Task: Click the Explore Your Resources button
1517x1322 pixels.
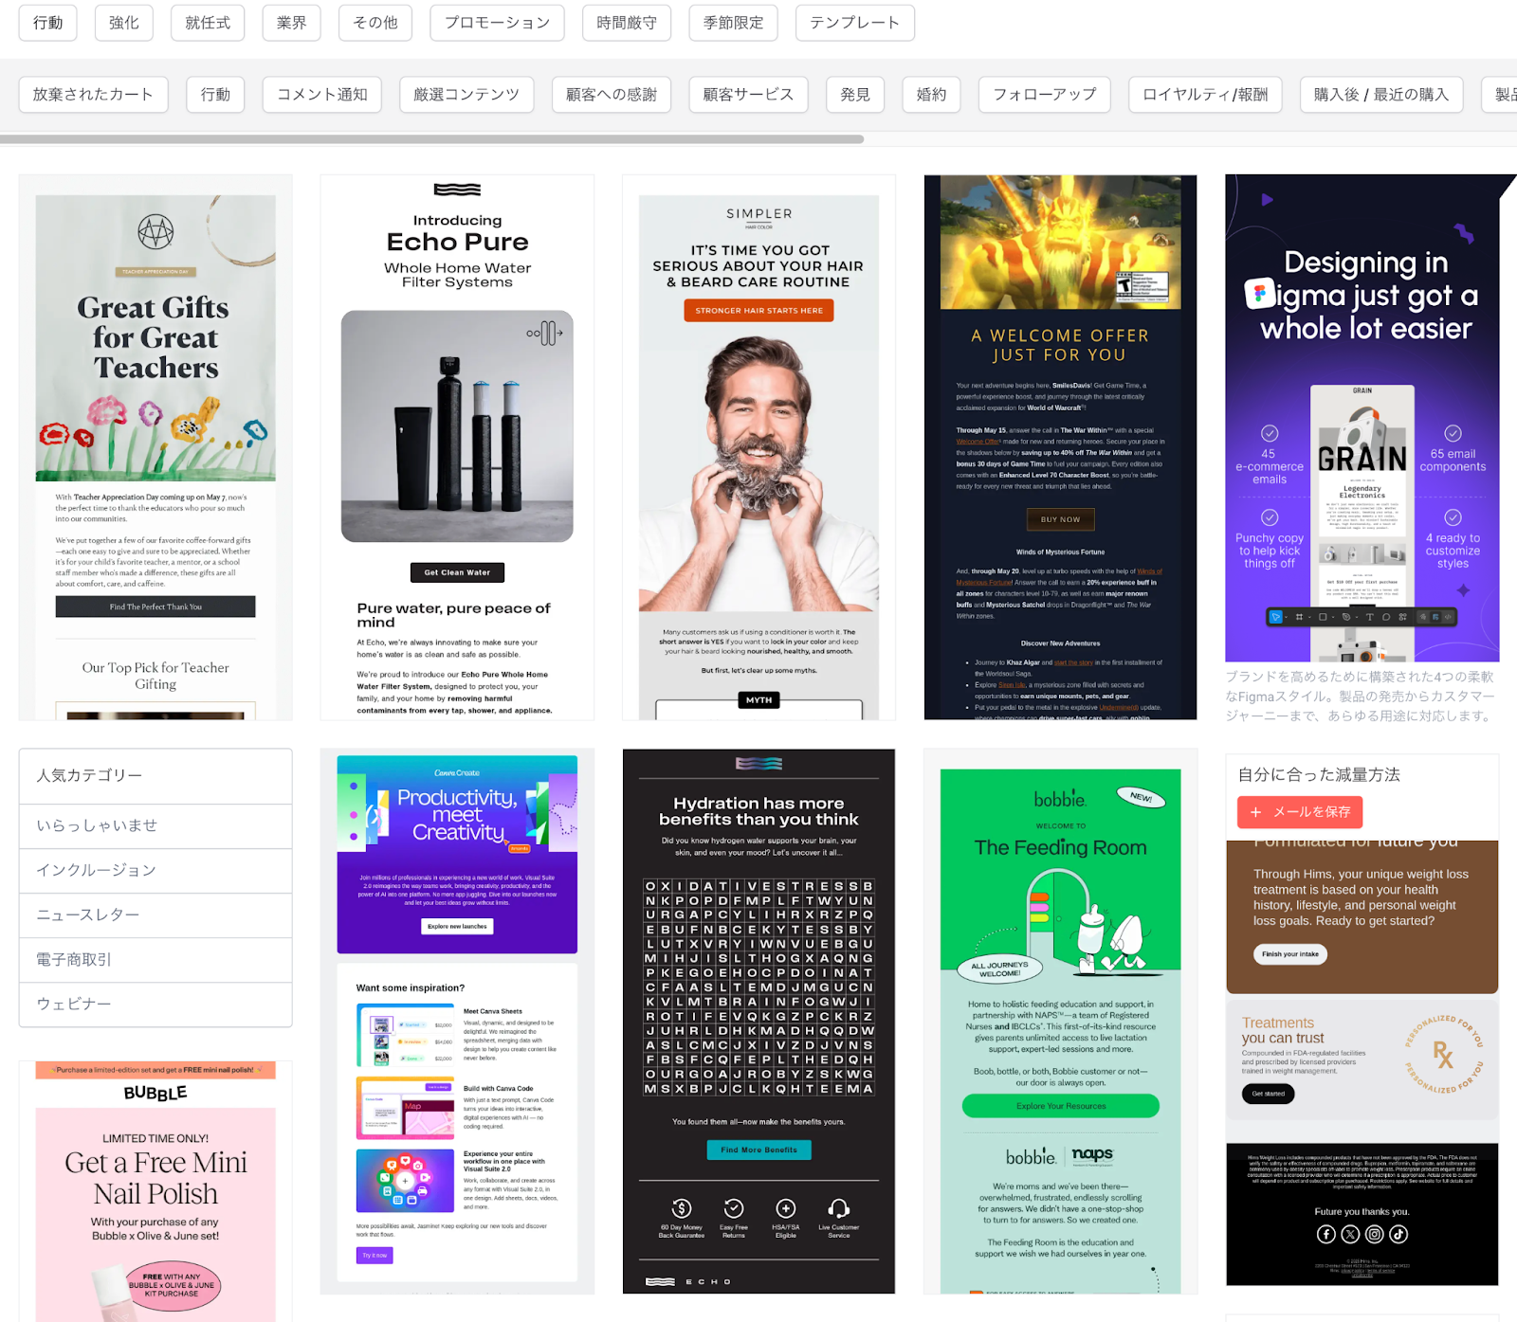Action: (1060, 1106)
